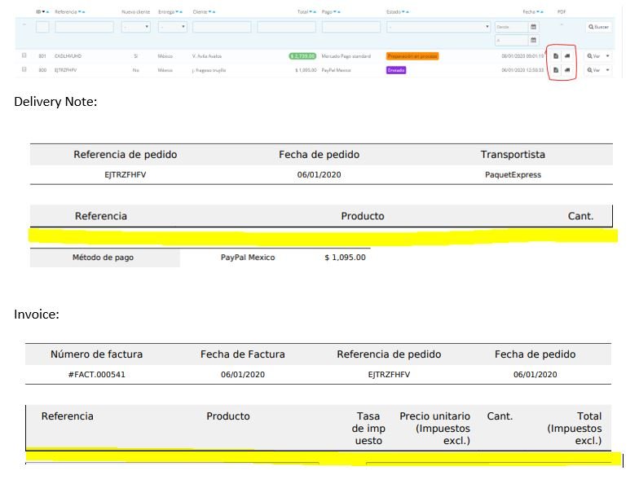This screenshot has width=639, height=484.
Task: Sort Fecha column ascending arrow
Action: pos(541,11)
